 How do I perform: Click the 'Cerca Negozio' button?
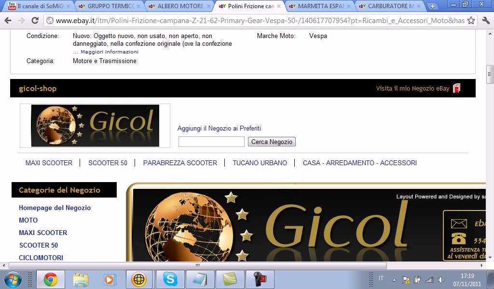pyautogui.click(x=272, y=142)
